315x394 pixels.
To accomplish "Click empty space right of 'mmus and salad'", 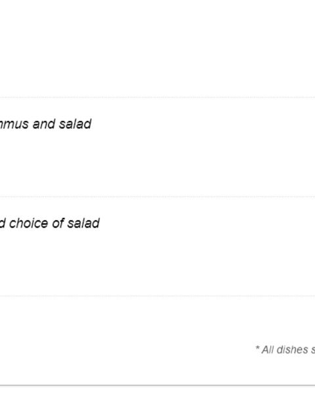I will (203, 124).
